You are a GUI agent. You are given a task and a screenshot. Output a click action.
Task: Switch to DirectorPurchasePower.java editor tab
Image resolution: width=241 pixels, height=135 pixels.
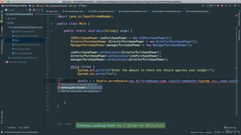pyautogui.click(x=134, y=11)
